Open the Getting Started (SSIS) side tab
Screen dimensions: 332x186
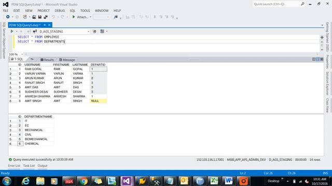(327, 37)
